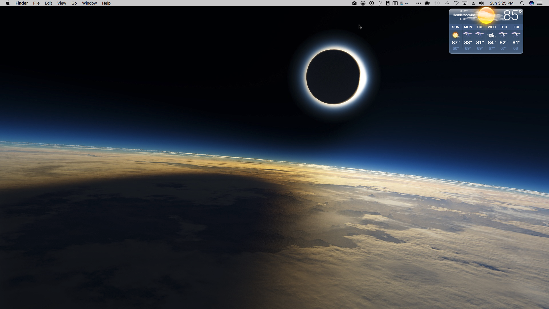Click the striped columns menu bar icon

click(x=395, y=3)
